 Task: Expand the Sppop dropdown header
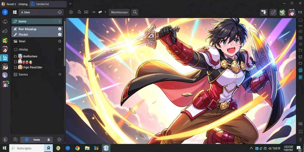click(x=37, y=21)
